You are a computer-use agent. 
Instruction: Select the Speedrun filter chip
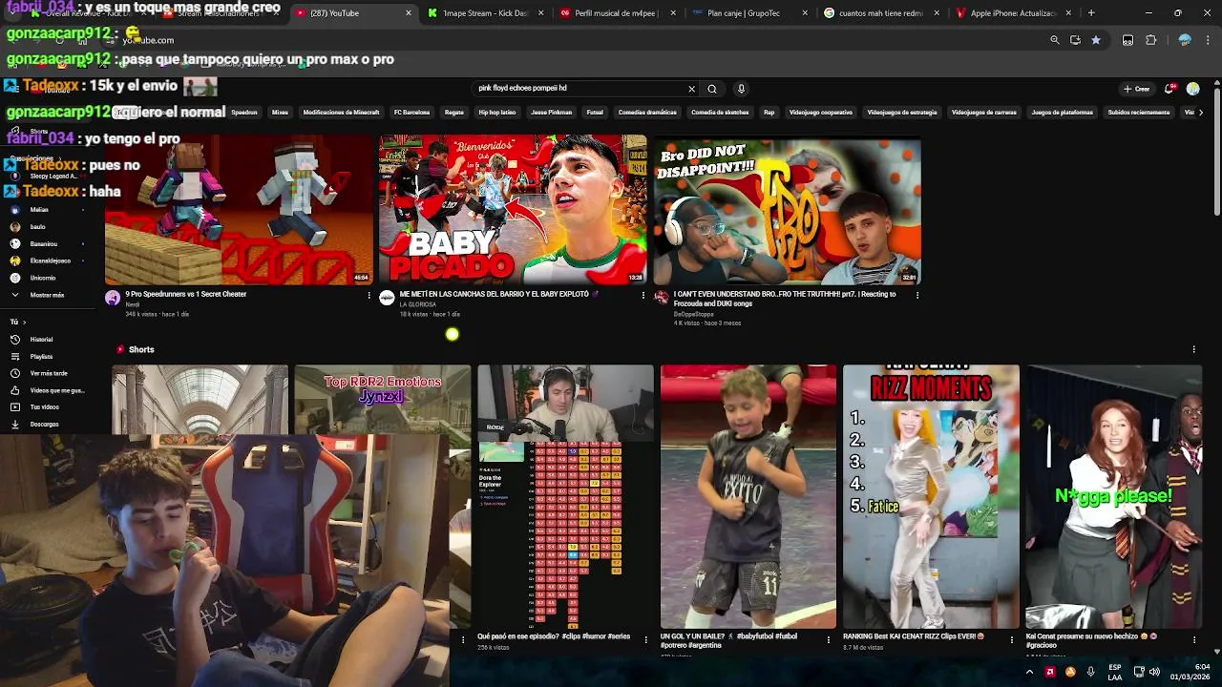pyautogui.click(x=244, y=113)
